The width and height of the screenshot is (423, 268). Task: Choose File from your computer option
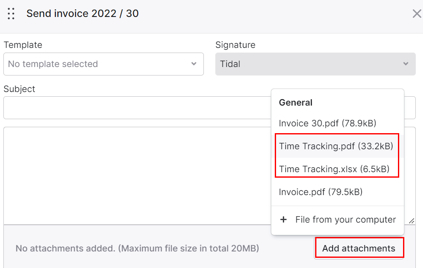338,220
